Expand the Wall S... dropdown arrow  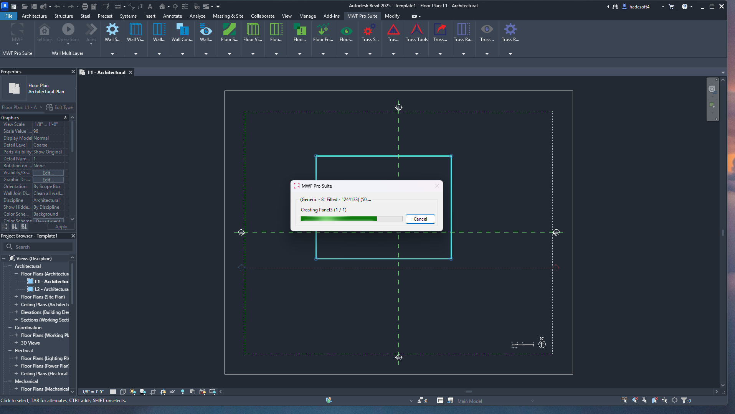pyautogui.click(x=112, y=54)
